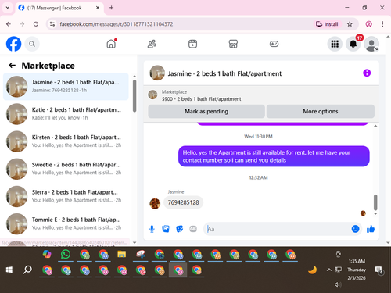Open File Explorer from the taskbar
Image resolution: width=391 pixels, height=293 pixels.
122,254
